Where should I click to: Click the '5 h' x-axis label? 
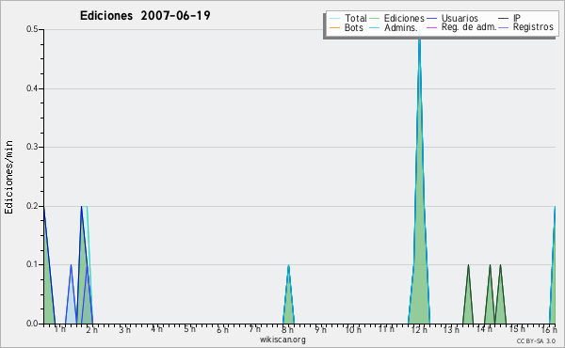(x=190, y=329)
